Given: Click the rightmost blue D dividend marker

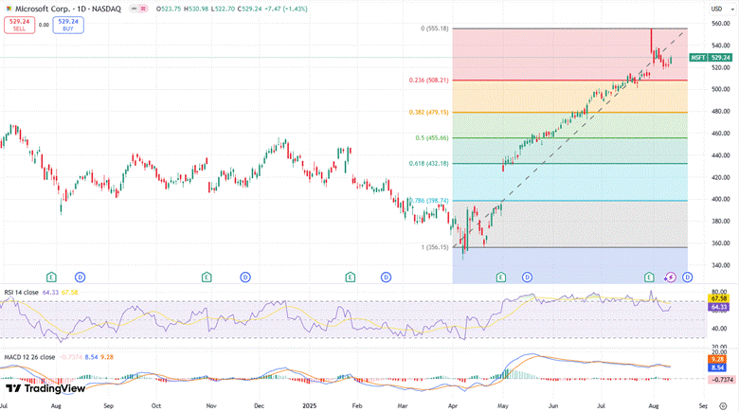Looking at the screenshot, I should (687, 277).
